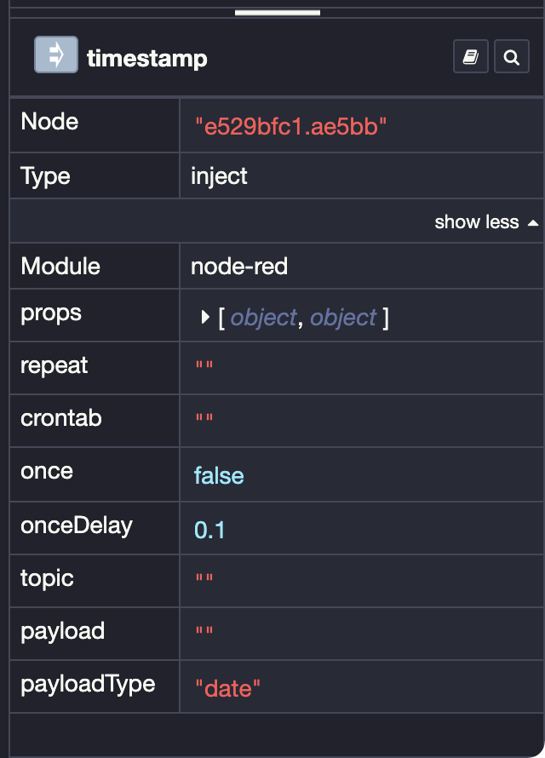
Task: Click the once value false
Action: click(x=218, y=476)
